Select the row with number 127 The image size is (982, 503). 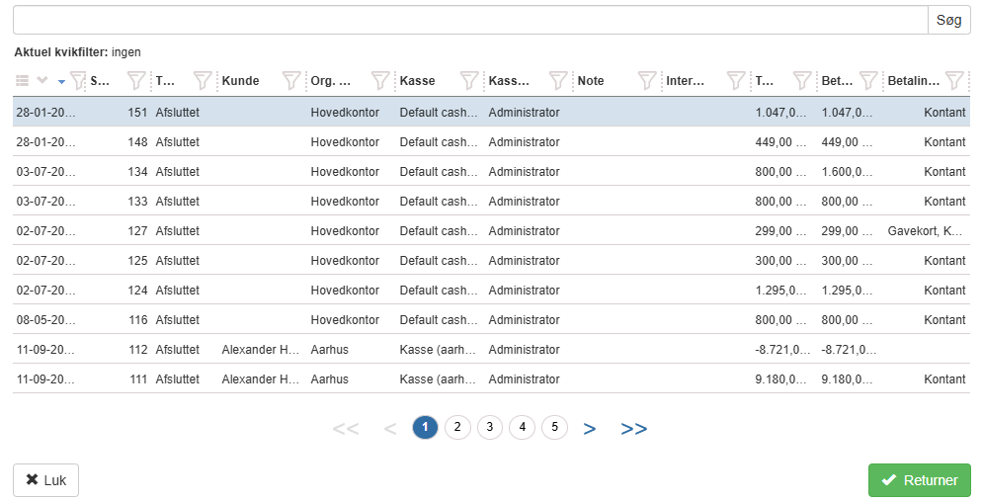click(492, 230)
